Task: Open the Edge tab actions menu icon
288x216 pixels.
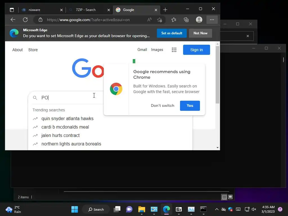Action: (x=12, y=10)
